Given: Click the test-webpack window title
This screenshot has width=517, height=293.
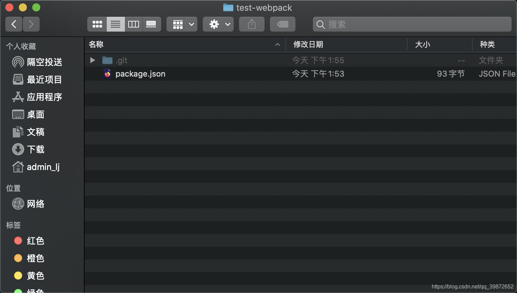Looking at the screenshot, I should [264, 8].
